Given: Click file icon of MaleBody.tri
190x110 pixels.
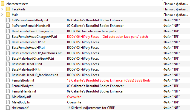Looking at the screenshot, I should pos(8,102).
